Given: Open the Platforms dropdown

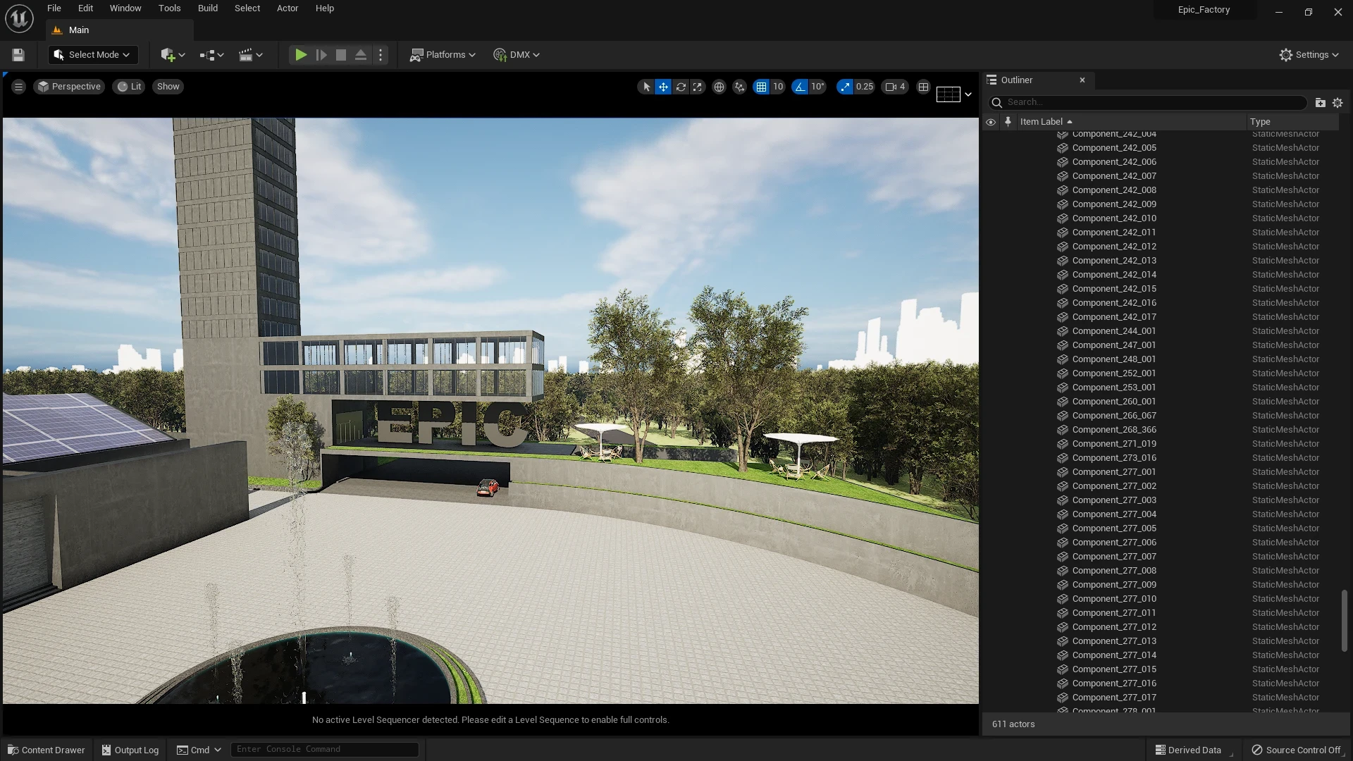Looking at the screenshot, I should (x=443, y=54).
